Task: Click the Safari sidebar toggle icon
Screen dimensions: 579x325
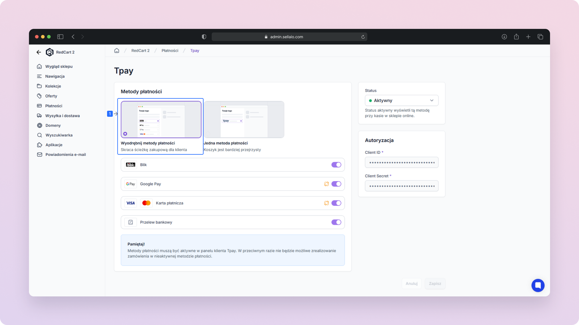Action: tap(60, 37)
